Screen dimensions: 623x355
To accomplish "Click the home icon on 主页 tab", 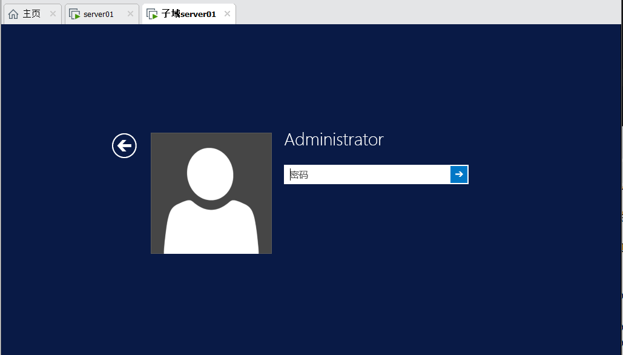I will click(13, 14).
